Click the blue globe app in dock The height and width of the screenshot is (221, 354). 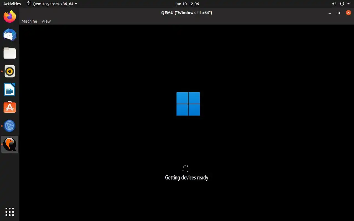click(10, 126)
